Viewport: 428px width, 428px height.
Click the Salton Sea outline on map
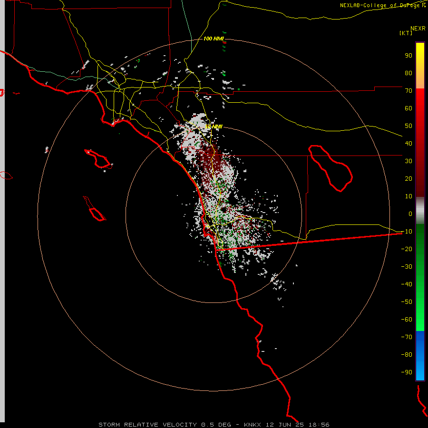[331, 168]
